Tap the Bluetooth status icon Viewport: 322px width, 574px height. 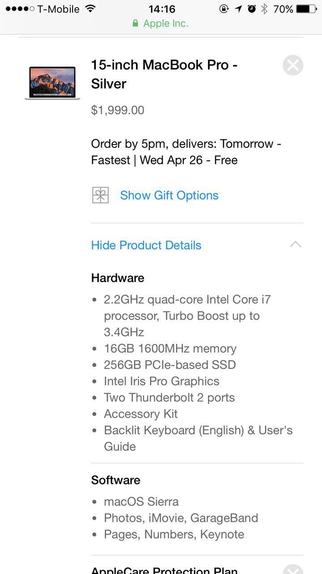click(x=264, y=9)
